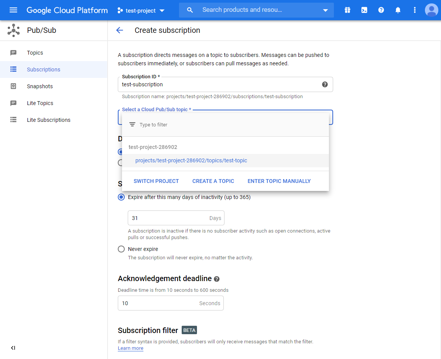This screenshot has height=359, width=441.
Task: Select the Never expire option
Action: [121, 249]
